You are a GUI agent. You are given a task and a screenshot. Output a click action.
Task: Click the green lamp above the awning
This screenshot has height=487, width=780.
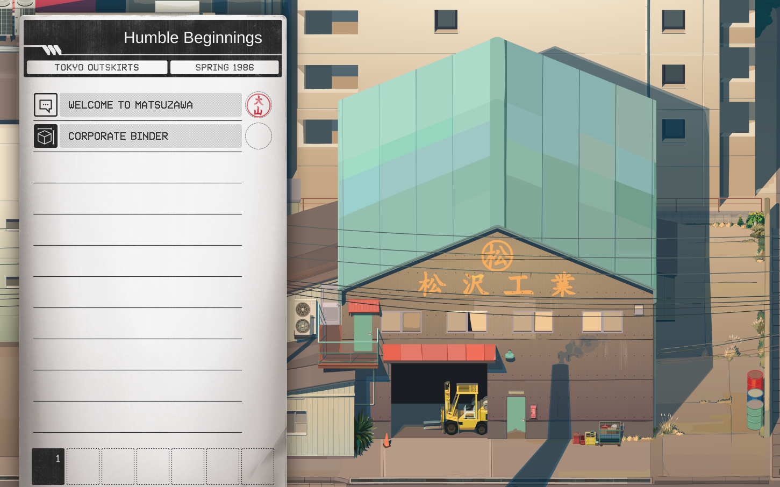click(x=510, y=355)
